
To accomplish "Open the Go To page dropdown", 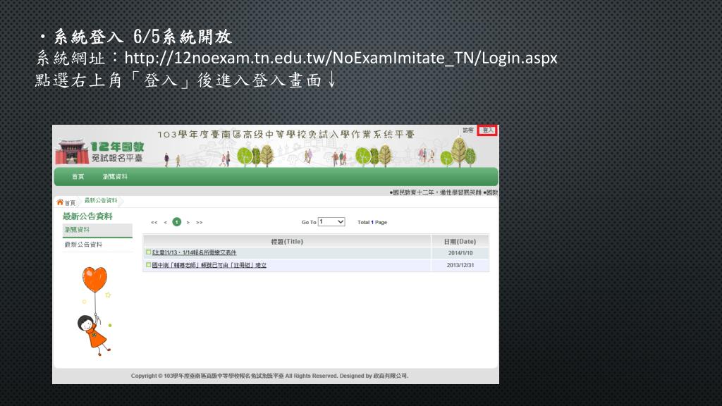I will click(x=331, y=222).
